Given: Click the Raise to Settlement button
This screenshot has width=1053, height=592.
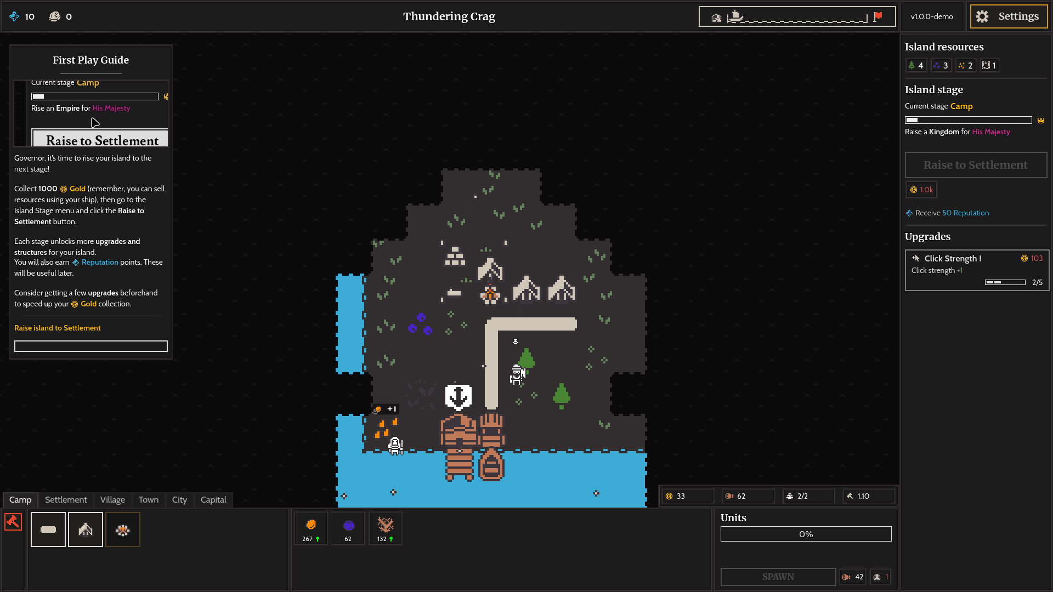Looking at the screenshot, I should [x=976, y=165].
